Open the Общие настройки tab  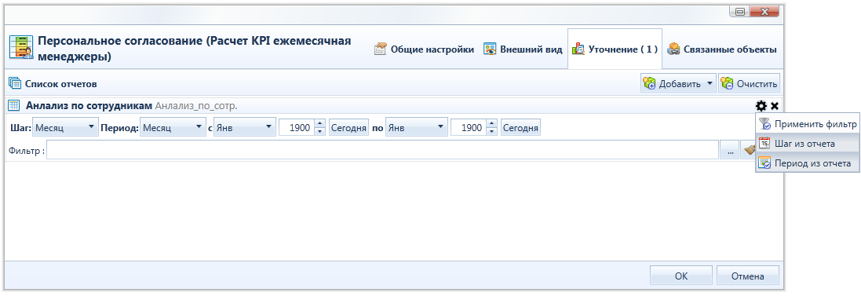pos(424,49)
